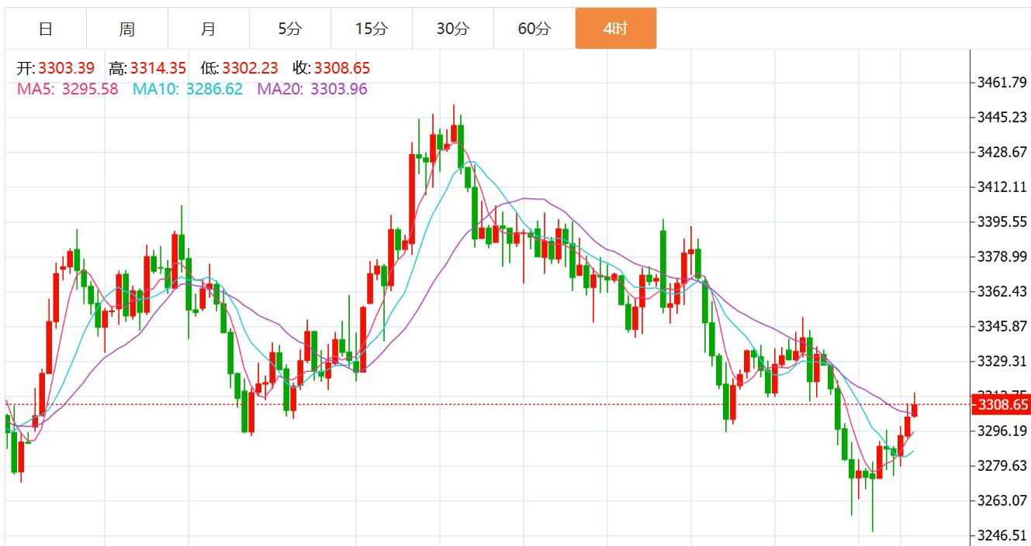Click the 3329.31 price axis label
This screenshot has height=546, width=1031.
pyautogui.click(x=1003, y=361)
